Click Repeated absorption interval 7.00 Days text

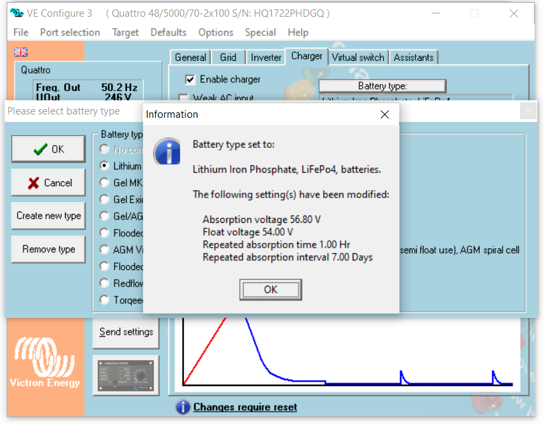[x=287, y=257]
